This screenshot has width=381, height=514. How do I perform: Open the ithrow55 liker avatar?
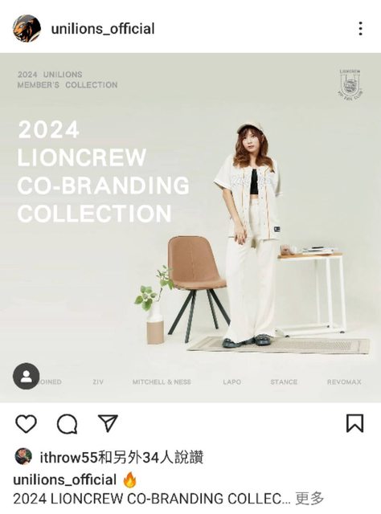(23, 457)
